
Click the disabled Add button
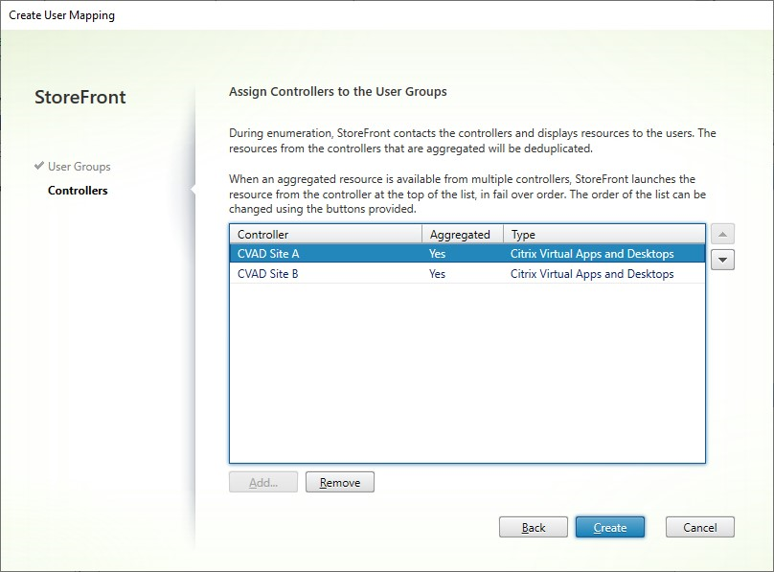(x=262, y=482)
